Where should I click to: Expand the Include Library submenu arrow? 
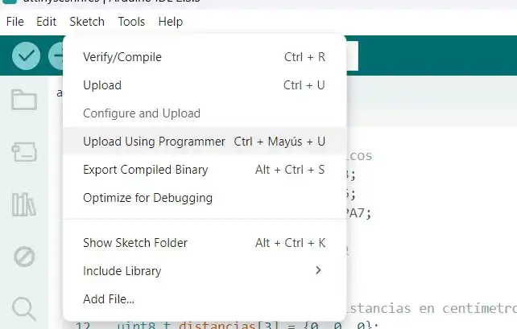click(x=318, y=271)
